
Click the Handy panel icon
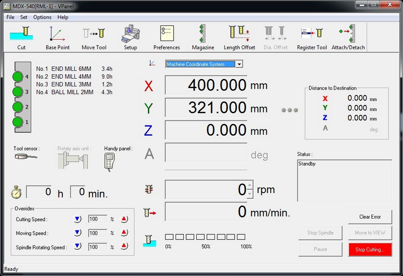click(x=109, y=162)
